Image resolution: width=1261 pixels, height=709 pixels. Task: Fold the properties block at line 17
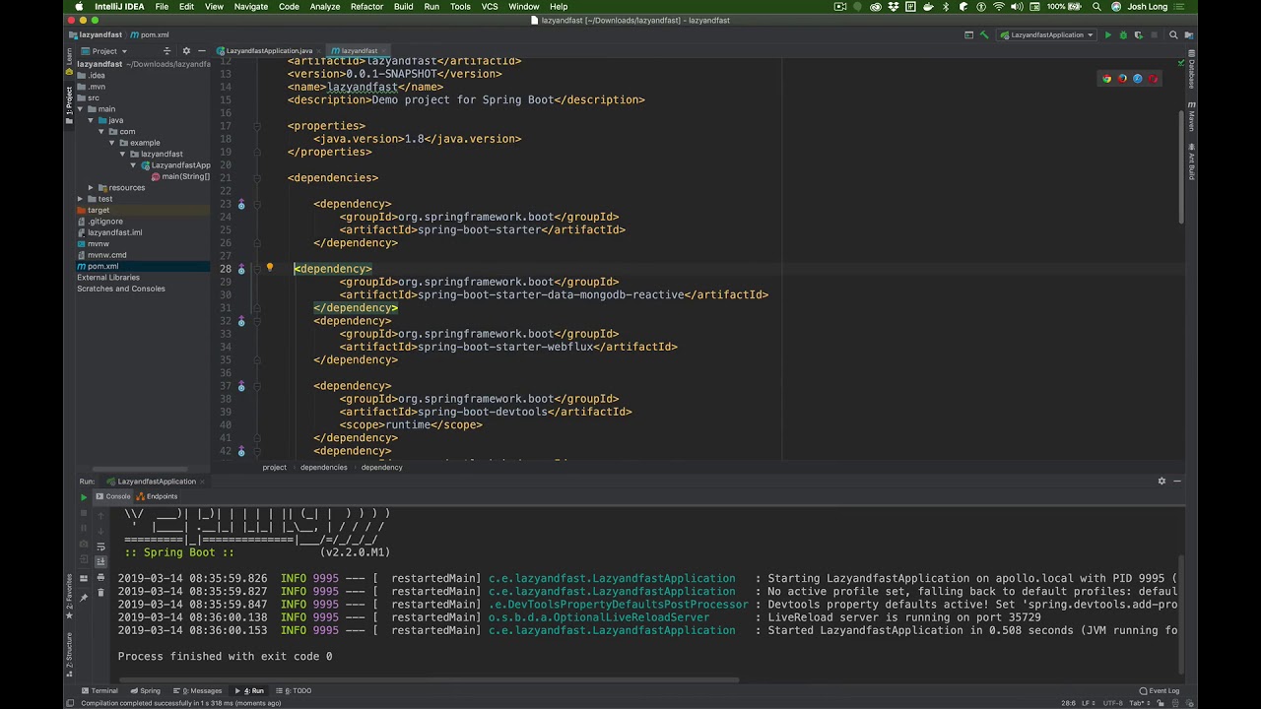pyautogui.click(x=256, y=126)
